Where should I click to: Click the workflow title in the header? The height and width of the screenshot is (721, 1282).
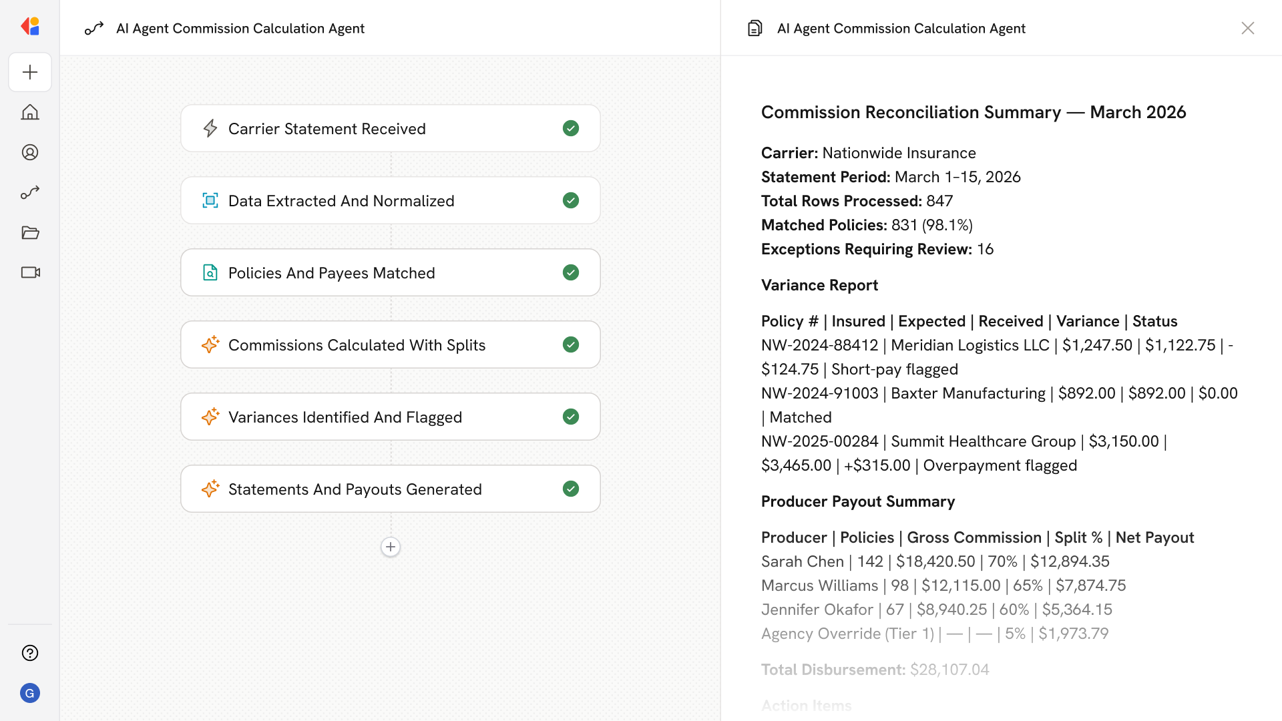[x=240, y=28]
